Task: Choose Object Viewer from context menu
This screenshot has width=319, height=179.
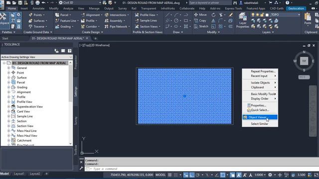Action: pyautogui.click(x=260, y=117)
